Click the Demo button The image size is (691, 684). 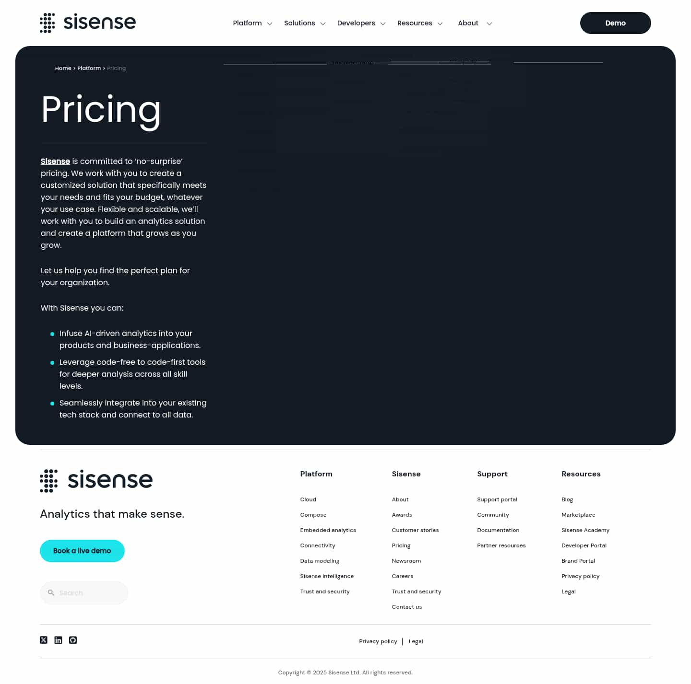click(x=615, y=23)
